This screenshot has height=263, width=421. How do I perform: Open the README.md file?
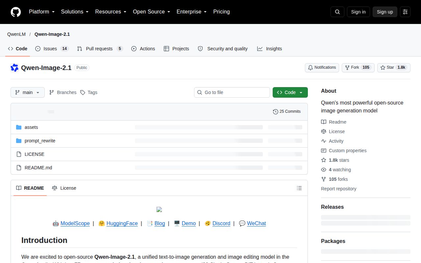tap(38, 168)
